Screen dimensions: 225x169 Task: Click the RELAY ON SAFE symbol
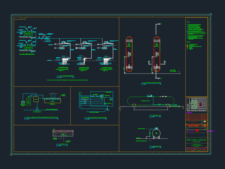tap(104, 103)
